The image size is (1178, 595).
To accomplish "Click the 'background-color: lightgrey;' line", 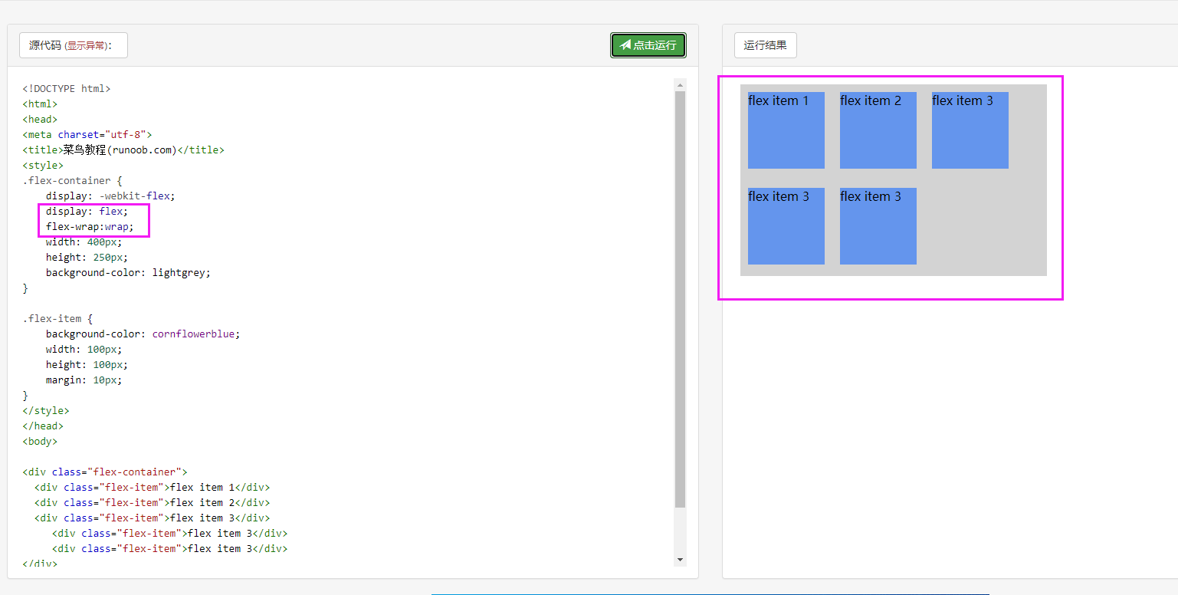I will coord(128,272).
